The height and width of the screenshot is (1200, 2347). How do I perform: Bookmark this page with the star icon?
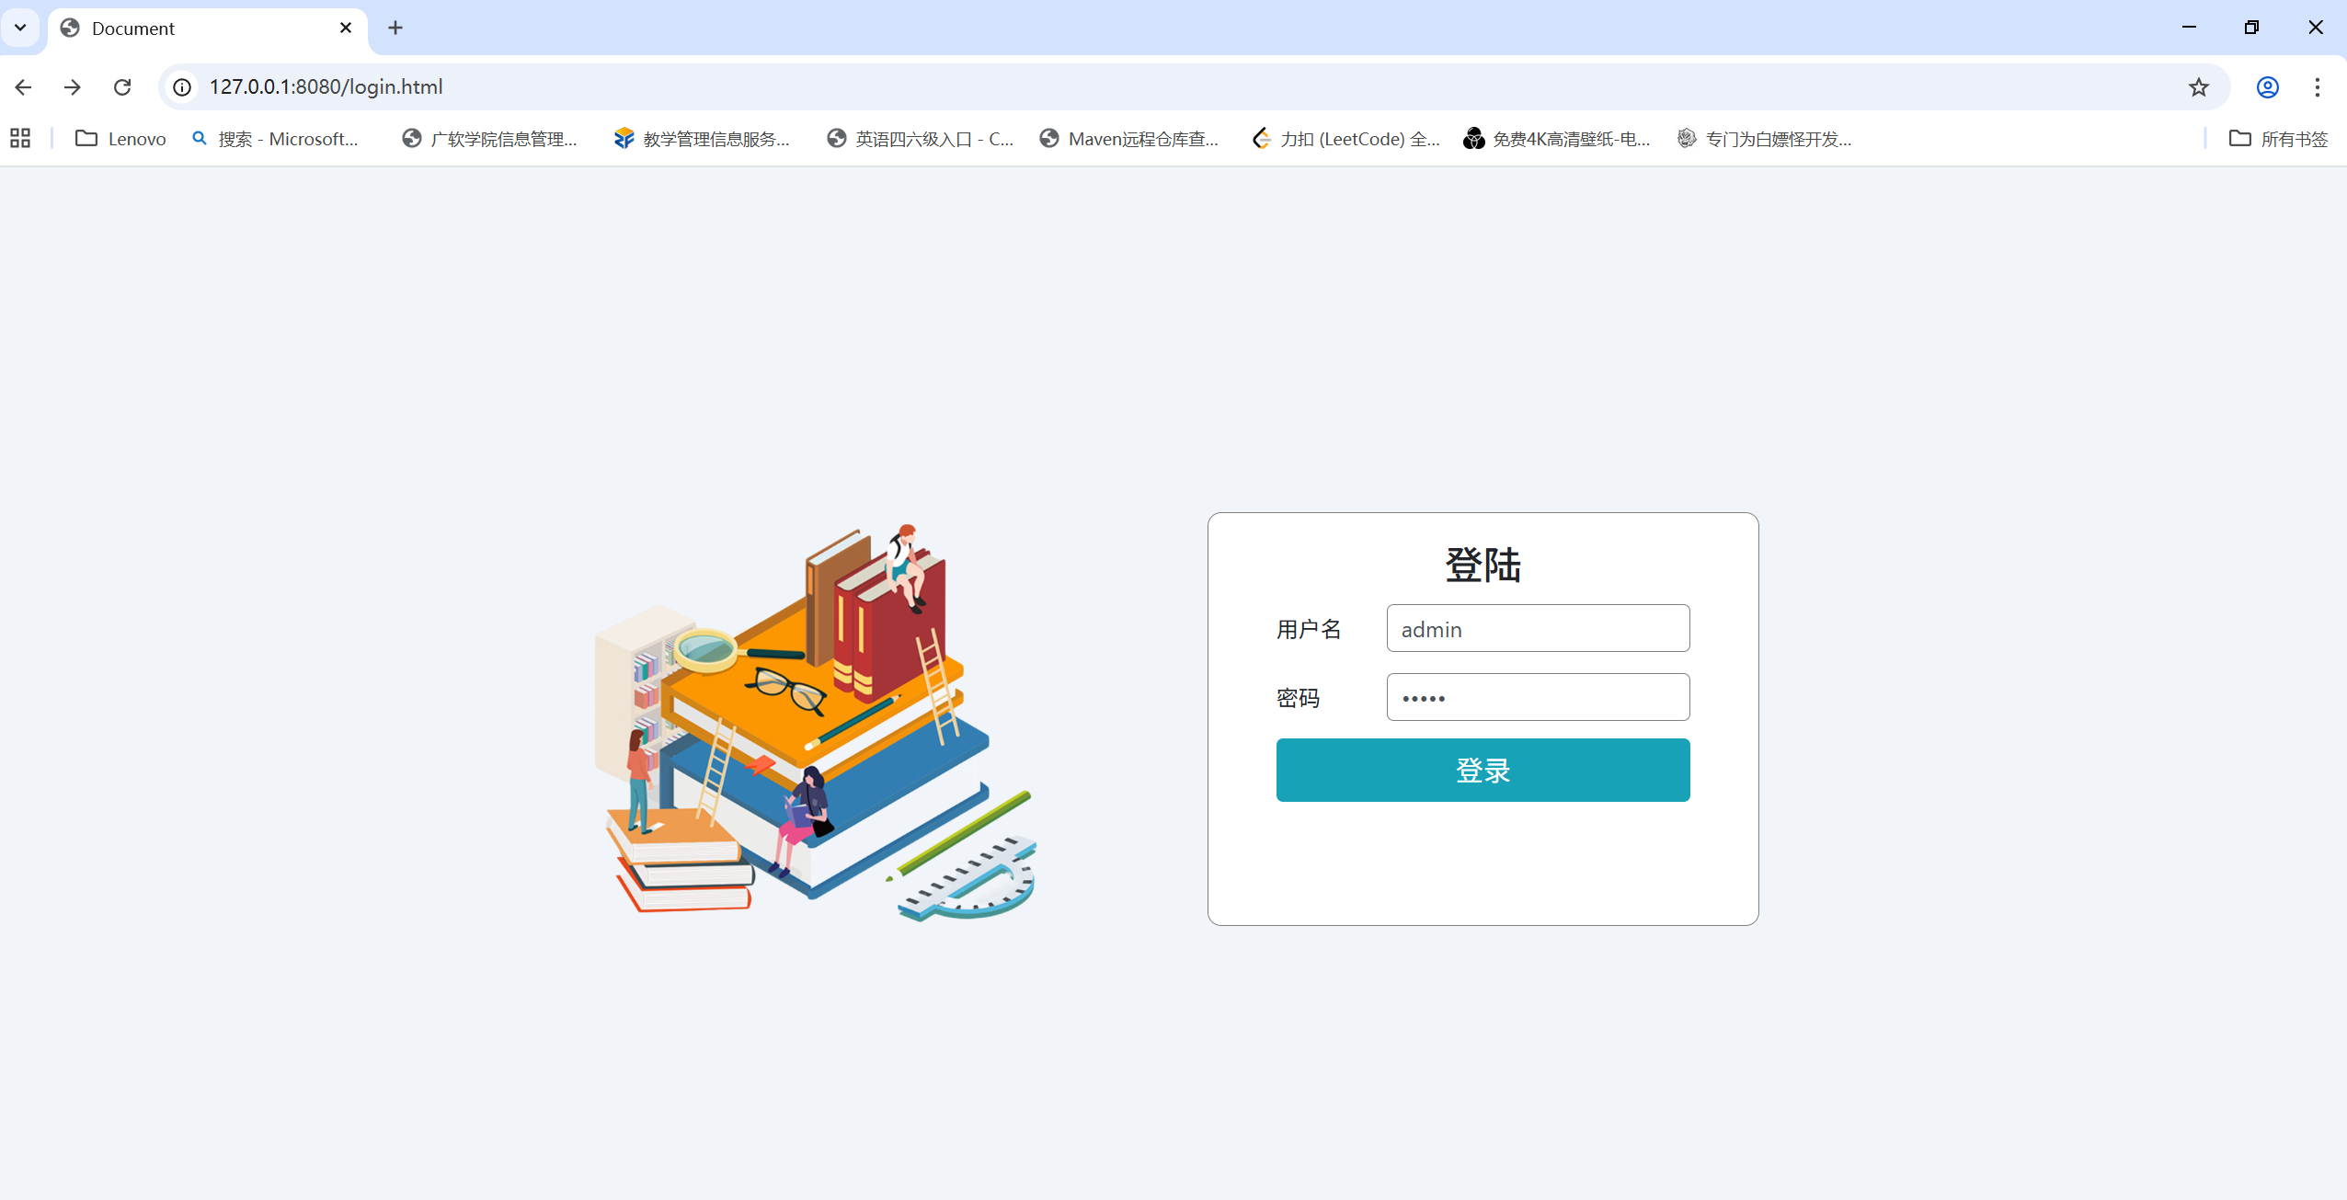2198,86
